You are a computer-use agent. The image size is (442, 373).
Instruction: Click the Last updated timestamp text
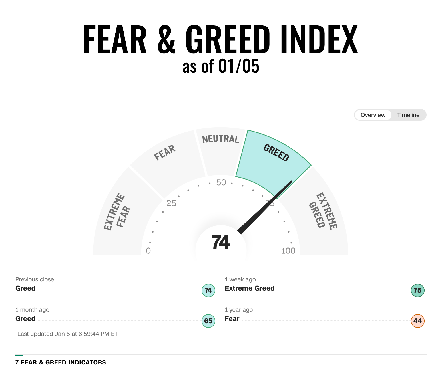pos(67,334)
